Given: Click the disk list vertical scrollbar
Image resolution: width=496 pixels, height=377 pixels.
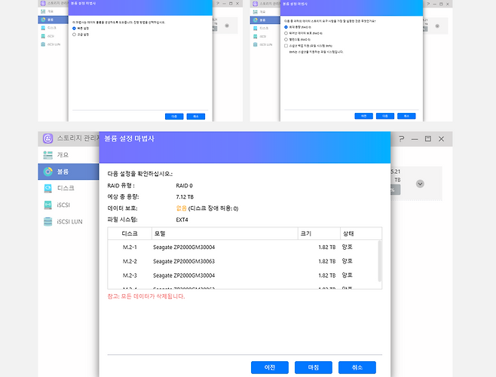Looking at the screenshot, I should click(379, 260).
